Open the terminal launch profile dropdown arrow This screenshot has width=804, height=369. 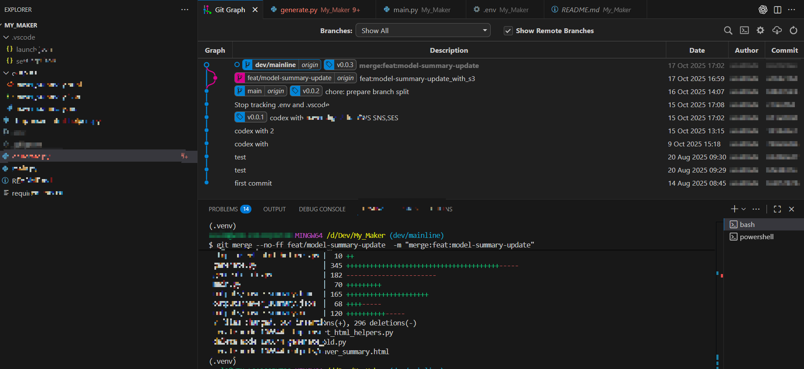[x=743, y=209]
